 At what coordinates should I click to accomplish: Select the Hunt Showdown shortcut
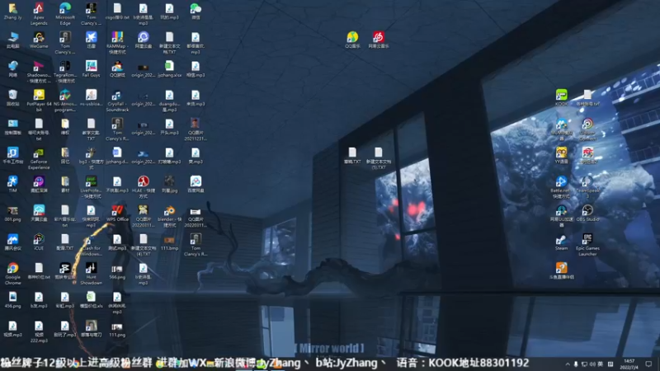pyautogui.click(x=91, y=274)
